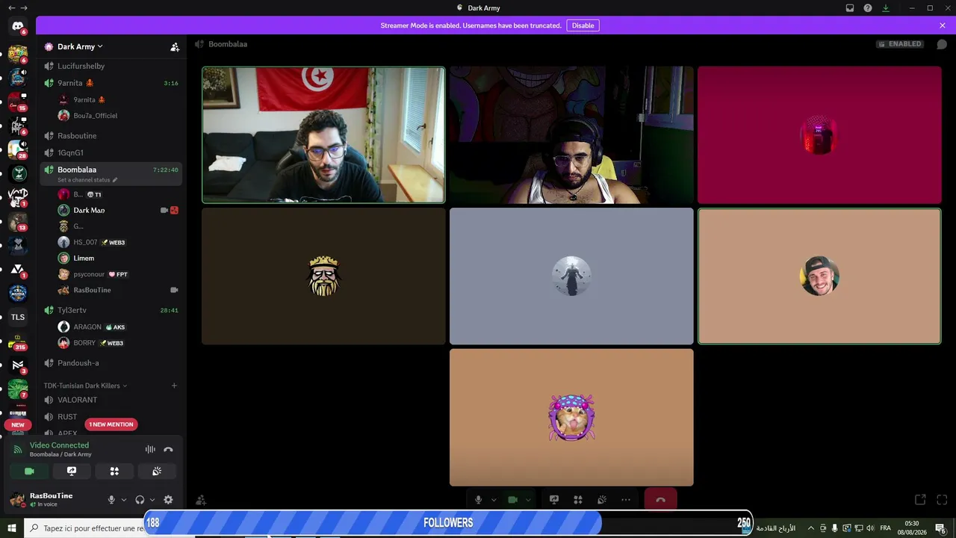The width and height of the screenshot is (956, 538).
Task: Pop out the call window
Action: point(920,500)
